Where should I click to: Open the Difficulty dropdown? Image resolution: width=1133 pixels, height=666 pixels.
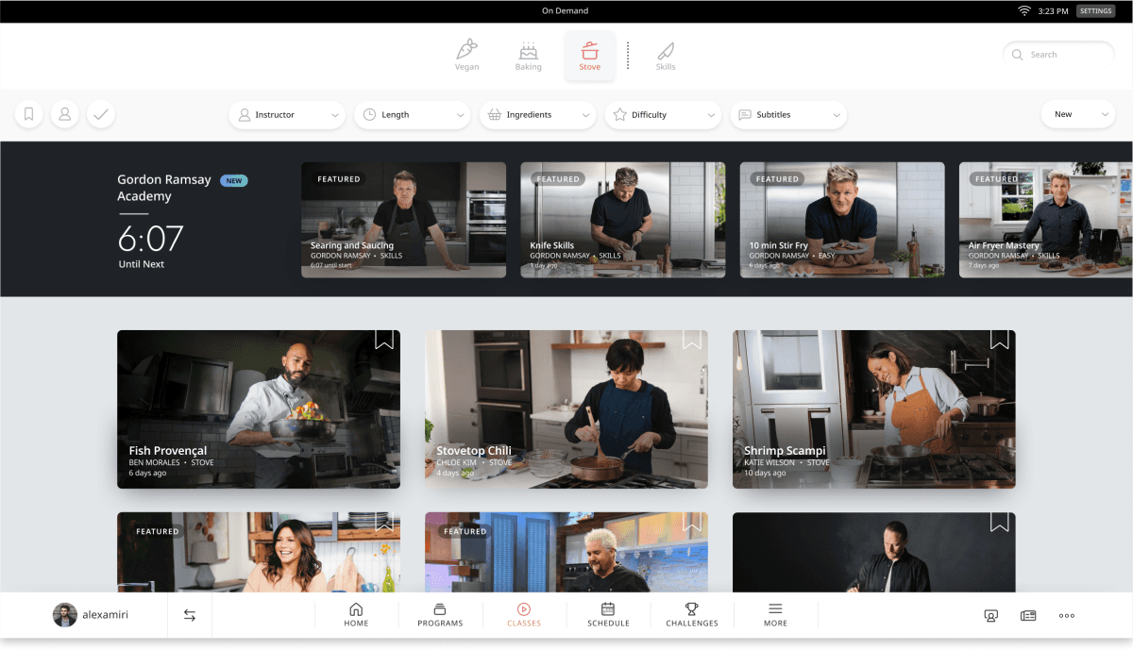click(663, 115)
